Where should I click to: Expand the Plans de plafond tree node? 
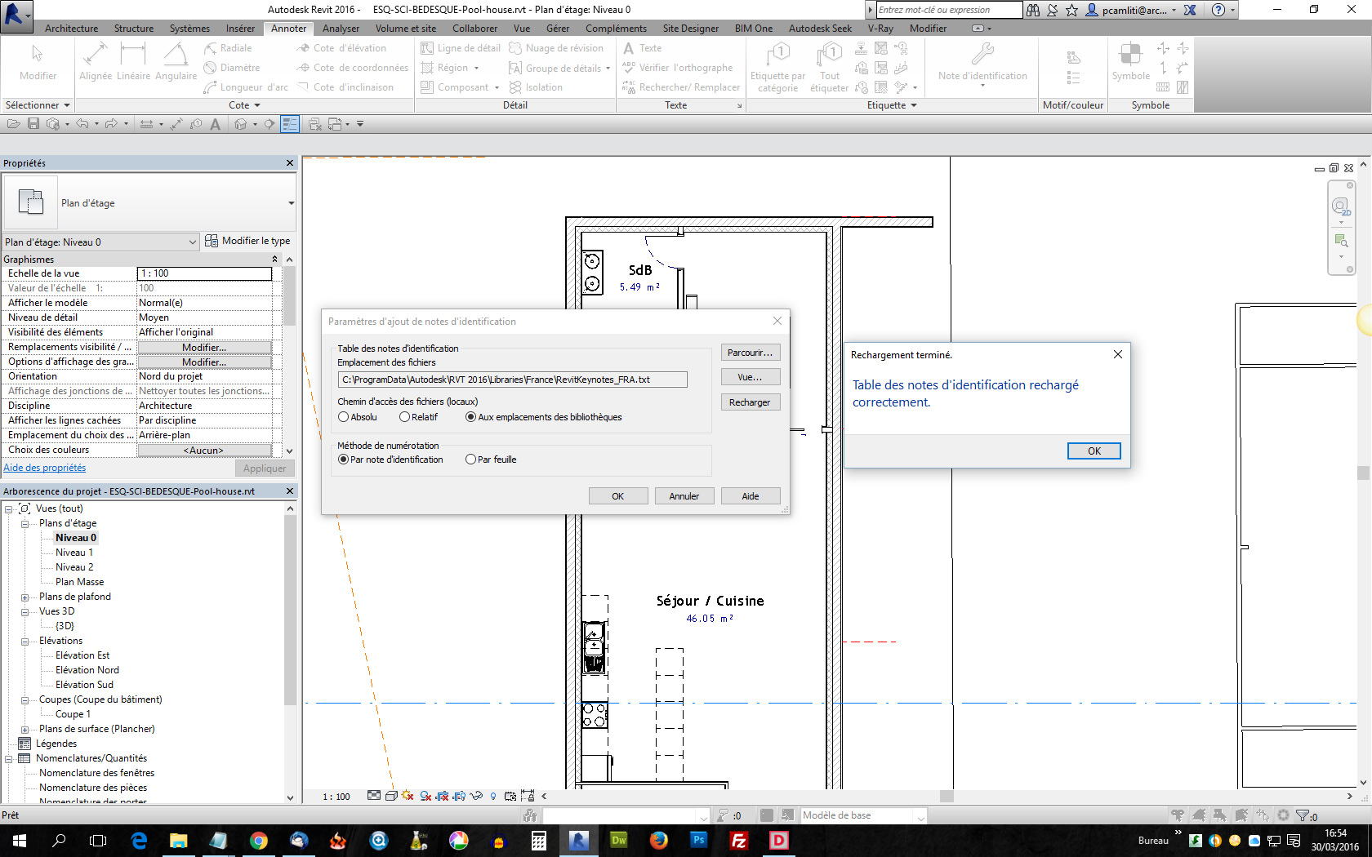pos(24,597)
